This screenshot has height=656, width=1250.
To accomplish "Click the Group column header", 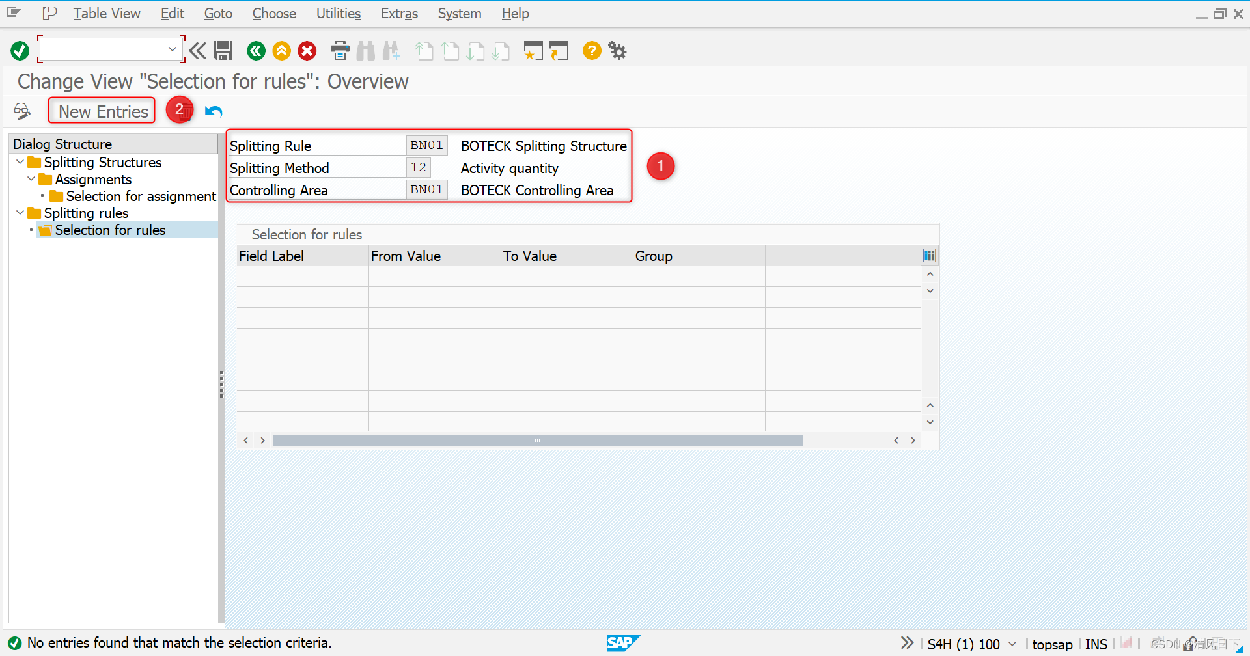I will [x=699, y=256].
